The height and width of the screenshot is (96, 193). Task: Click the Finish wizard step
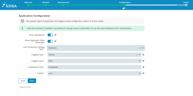click(186, 5)
